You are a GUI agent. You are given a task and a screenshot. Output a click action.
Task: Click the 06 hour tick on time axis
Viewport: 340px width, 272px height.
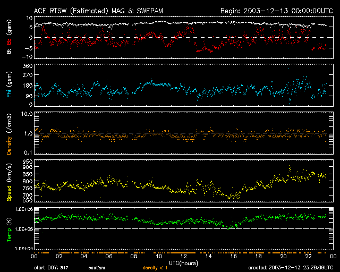(108, 256)
